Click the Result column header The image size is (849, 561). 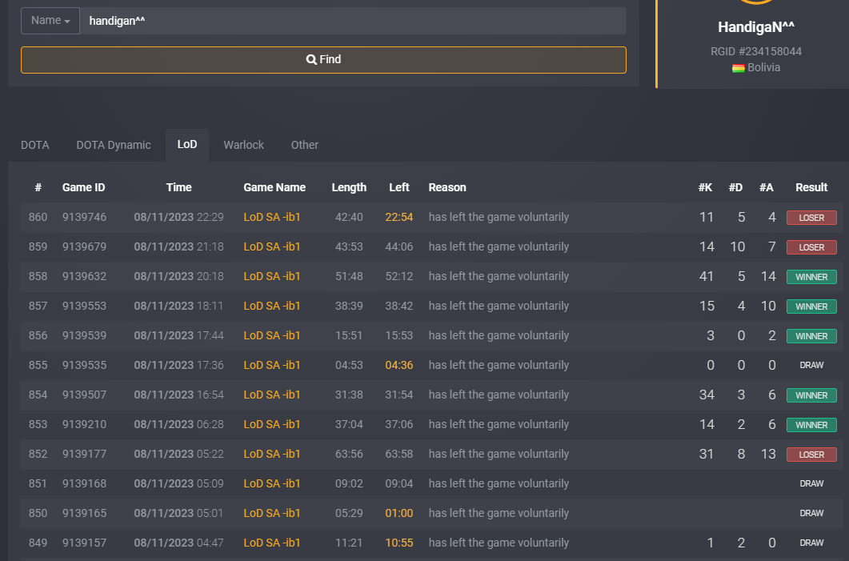click(x=811, y=187)
